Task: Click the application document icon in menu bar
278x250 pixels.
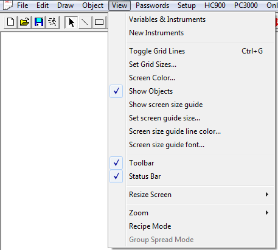Action: click(x=8, y=5)
